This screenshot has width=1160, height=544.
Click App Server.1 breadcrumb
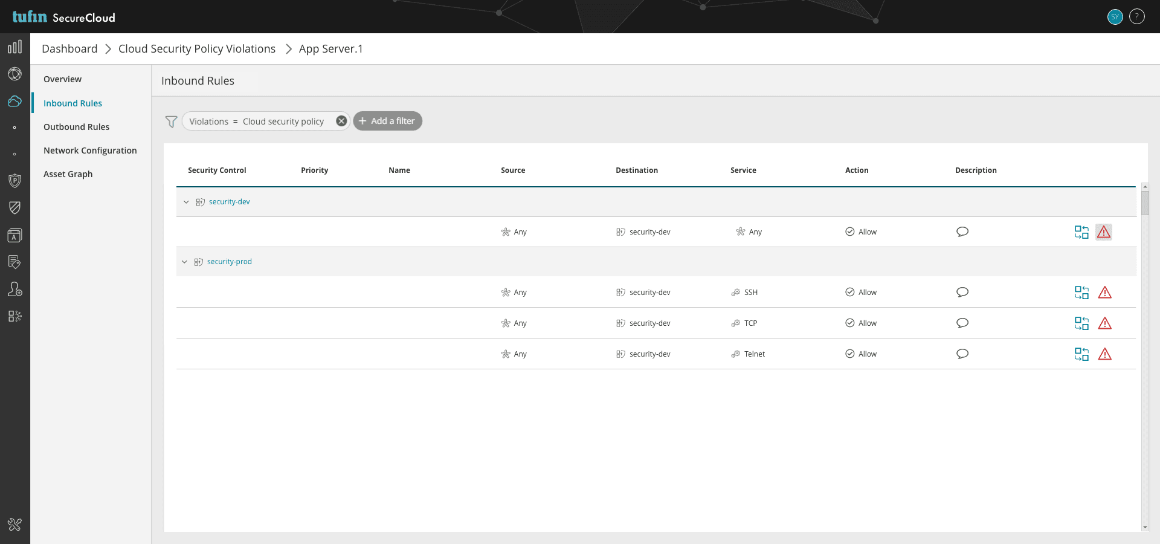coord(331,49)
